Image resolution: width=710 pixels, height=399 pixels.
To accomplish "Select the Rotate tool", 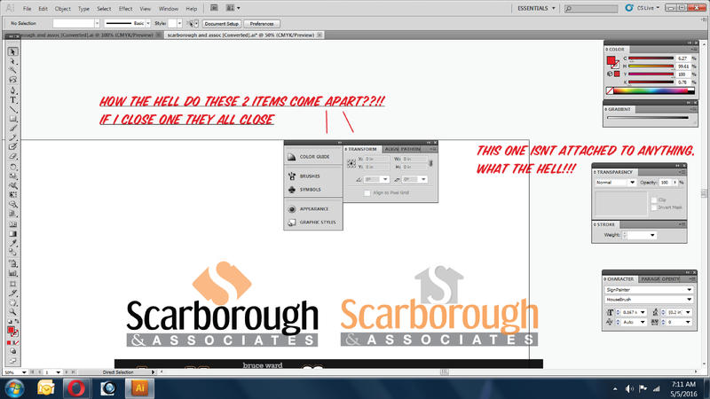I will tap(12, 167).
